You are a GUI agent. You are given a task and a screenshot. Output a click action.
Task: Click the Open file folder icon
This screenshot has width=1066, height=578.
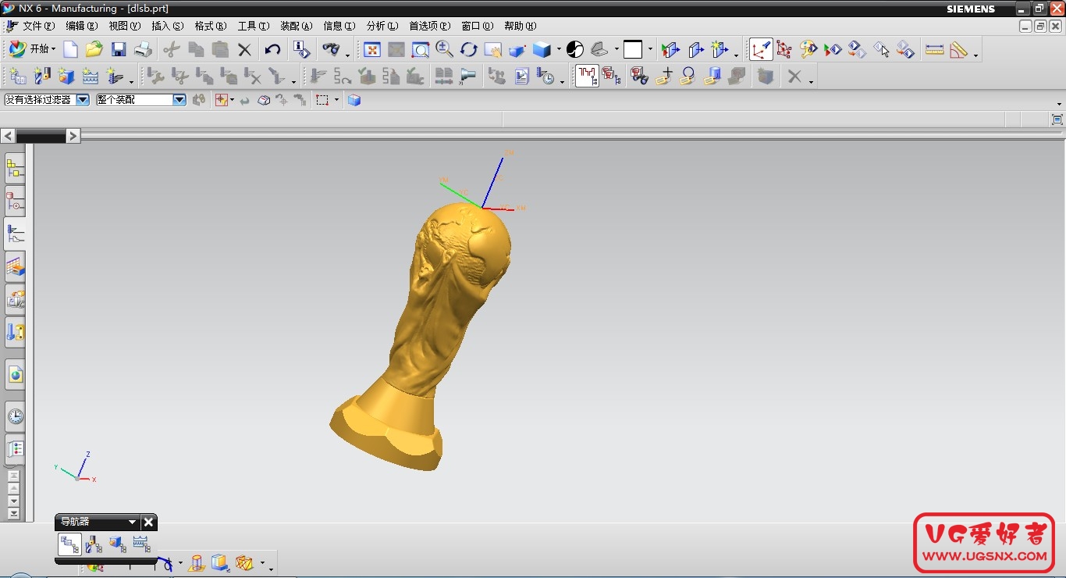tap(94, 49)
